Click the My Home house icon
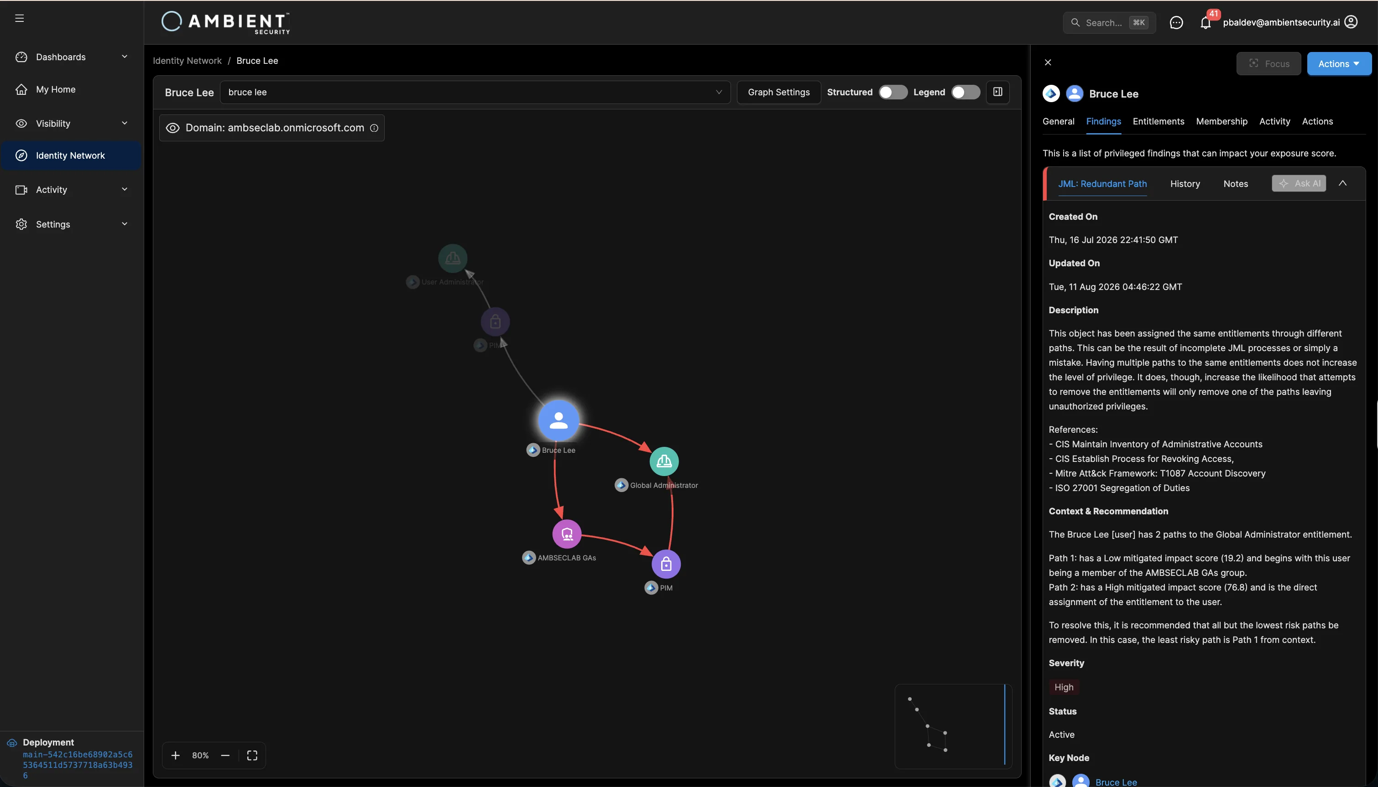 point(21,89)
